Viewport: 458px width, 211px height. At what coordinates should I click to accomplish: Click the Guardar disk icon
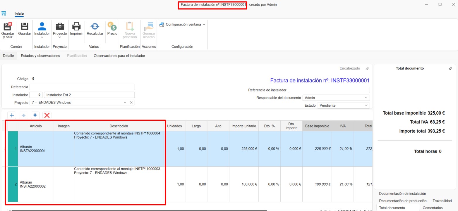(x=25, y=26)
